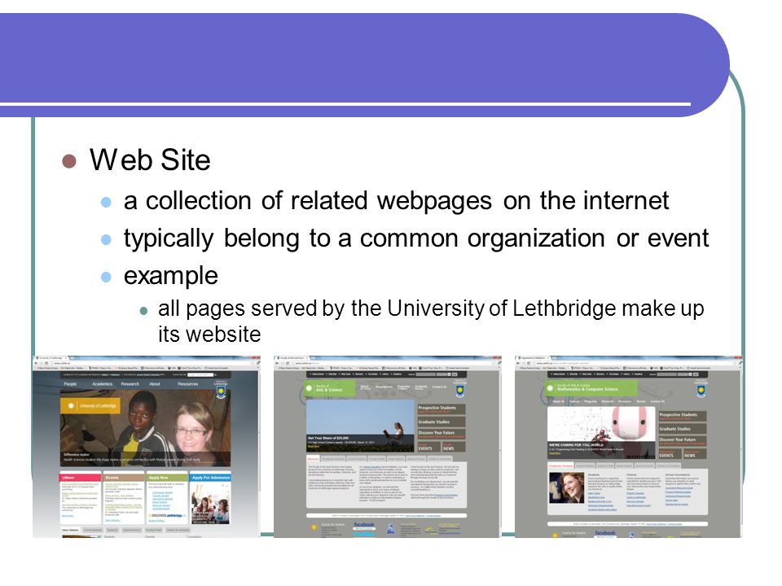Click Graduate Studies button in Math & CS page
Screen dimensions: 782x586
(x=682, y=429)
